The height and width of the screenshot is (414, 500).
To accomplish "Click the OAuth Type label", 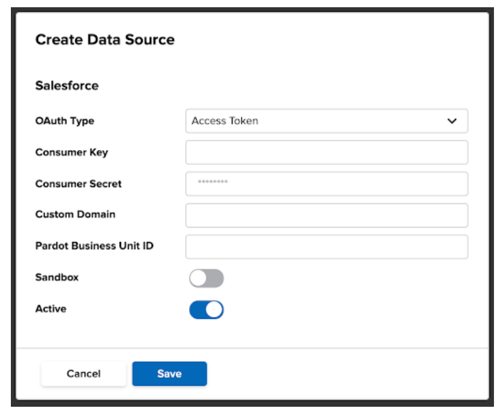I will pos(65,121).
